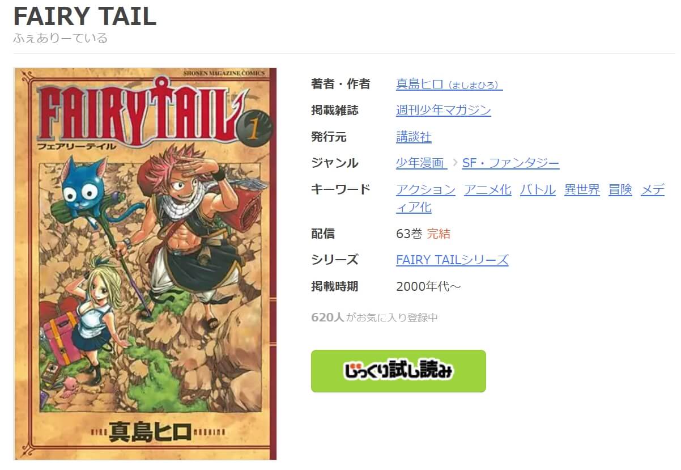
Task: Open author link 真島ヒロ
Action: tap(449, 84)
